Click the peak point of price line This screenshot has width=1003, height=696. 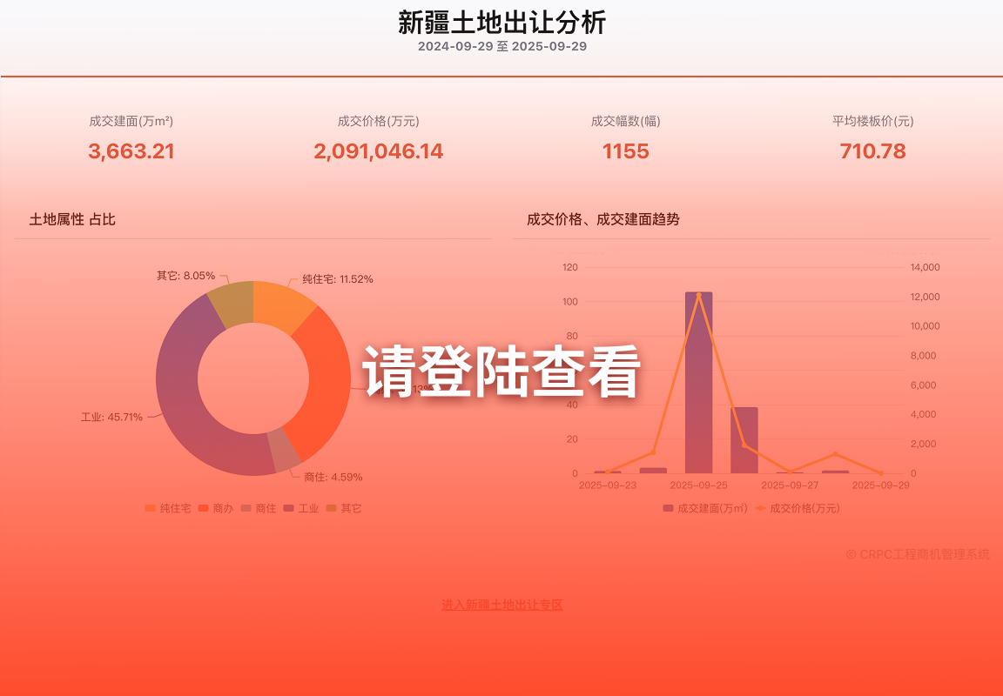(x=698, y=295)
